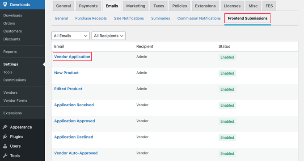The image size is (304, 161).
Task: Click Enabled status for Application Received
Action: 227,105
